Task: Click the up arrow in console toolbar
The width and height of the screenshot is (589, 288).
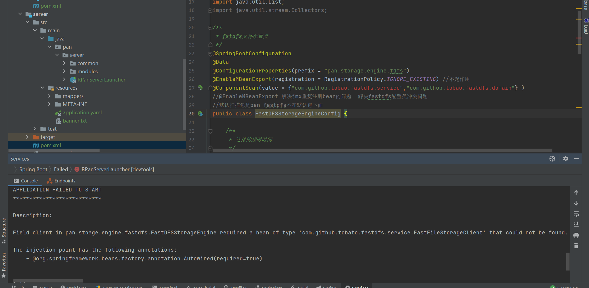Action: (x=576, y=193)
